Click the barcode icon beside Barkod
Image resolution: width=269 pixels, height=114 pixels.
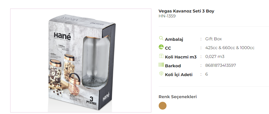pyautogui.click(x=161, y=65)
